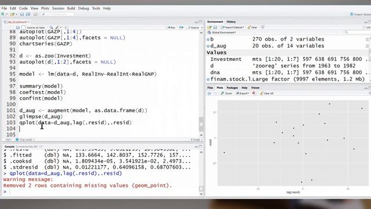Viewport: 371px width, 209px height.
Task: Toggle the Source on Save checkbox
Action: click(x=23, y=27)
